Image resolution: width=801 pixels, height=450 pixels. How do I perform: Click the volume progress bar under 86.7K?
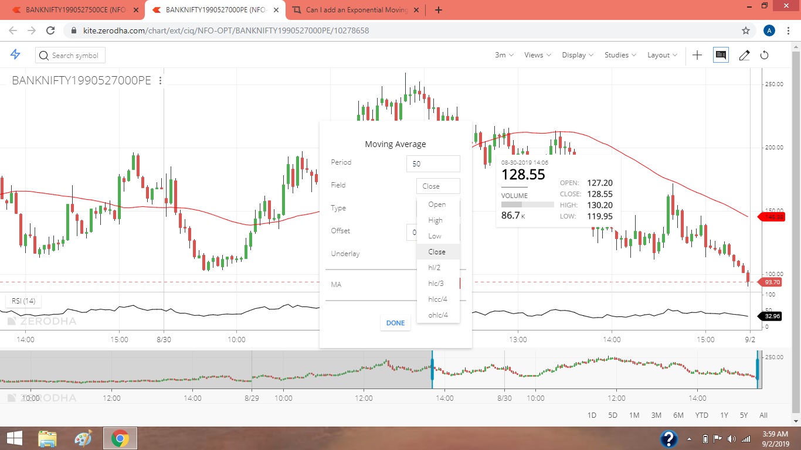527,204
